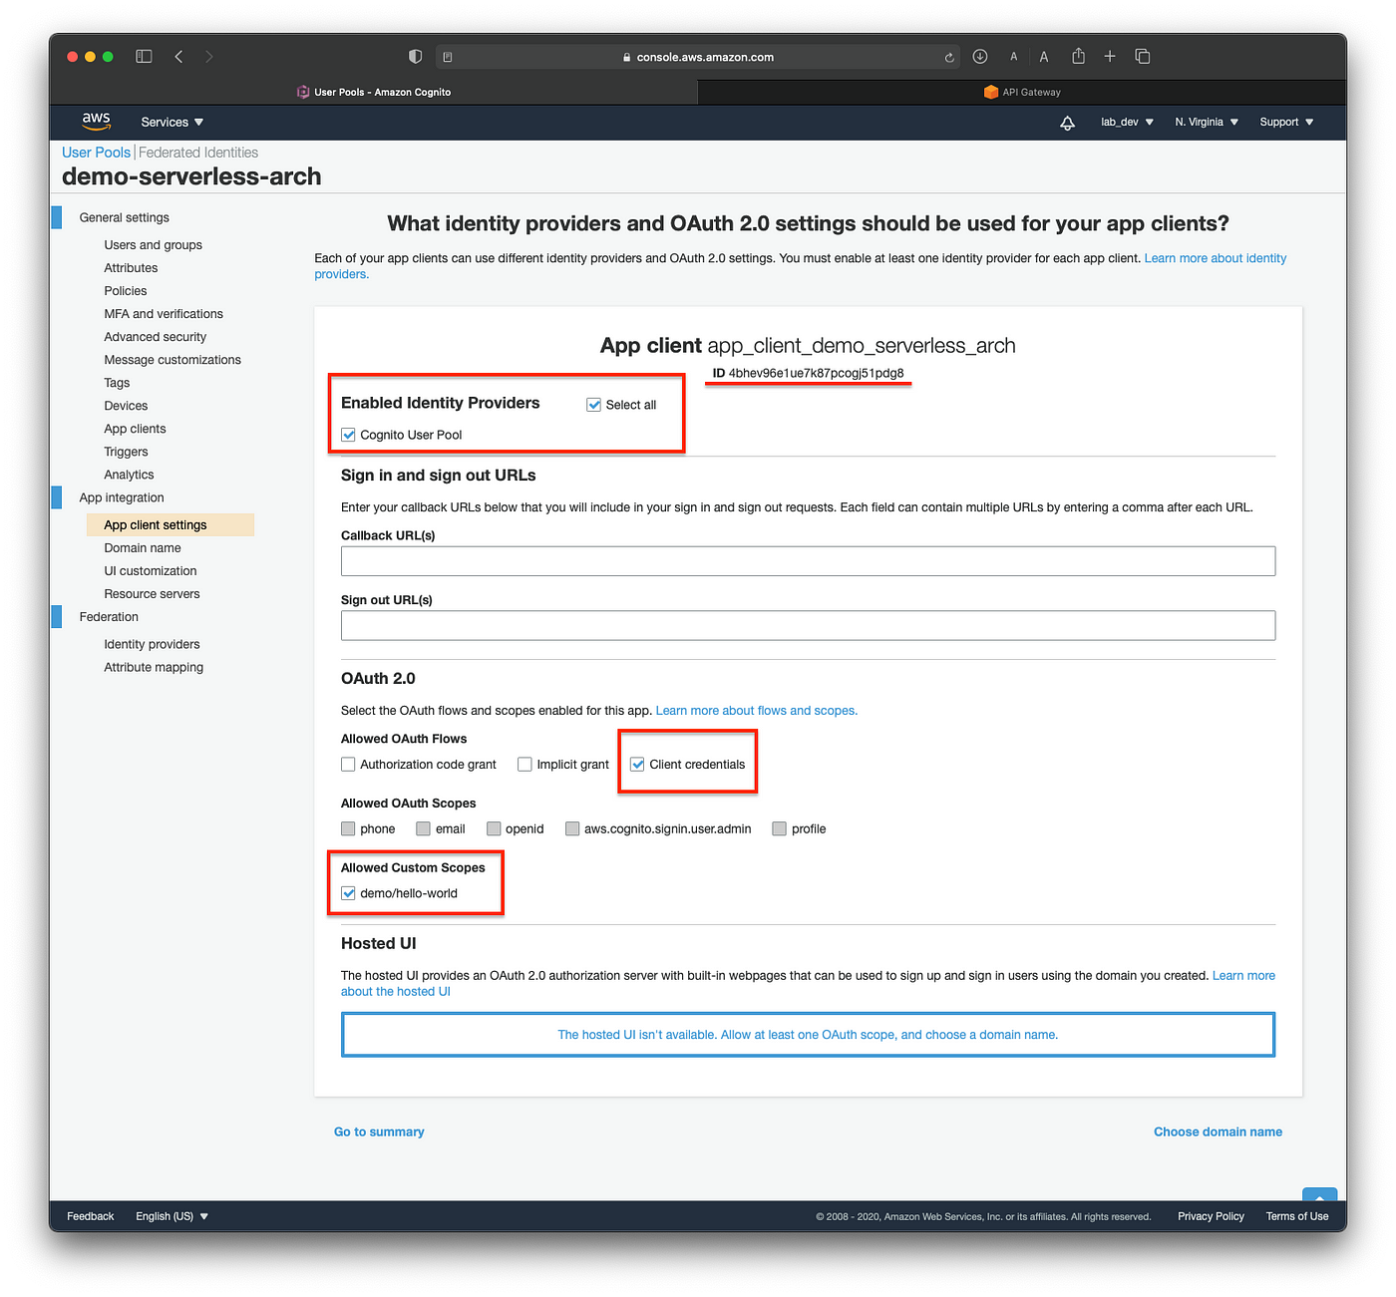Viewport: 1396px width, 1297px height.
Task: Click the Callback URL(s) input field
Action: tap(808, 561)
